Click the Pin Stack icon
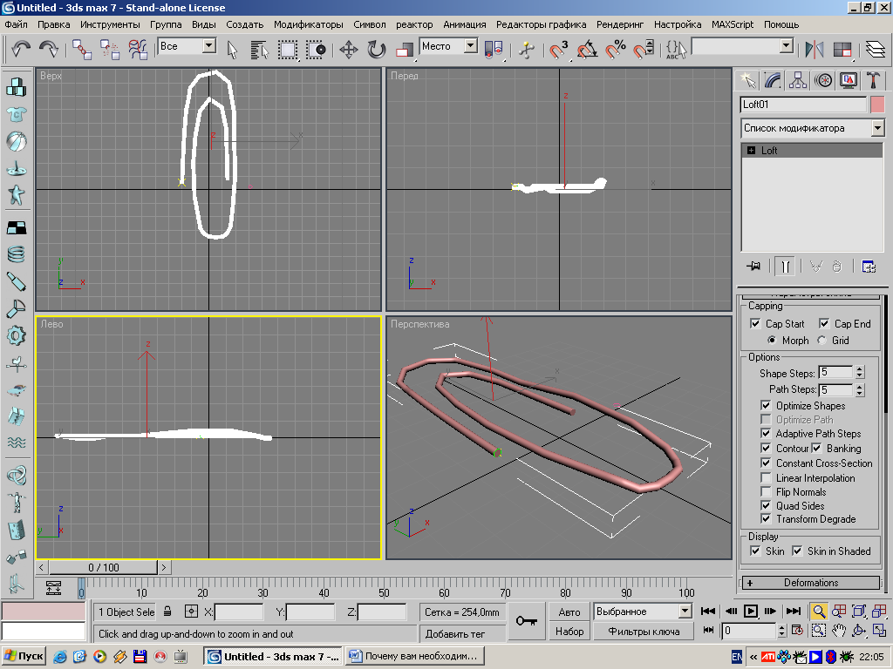 (x=753, y=267)
